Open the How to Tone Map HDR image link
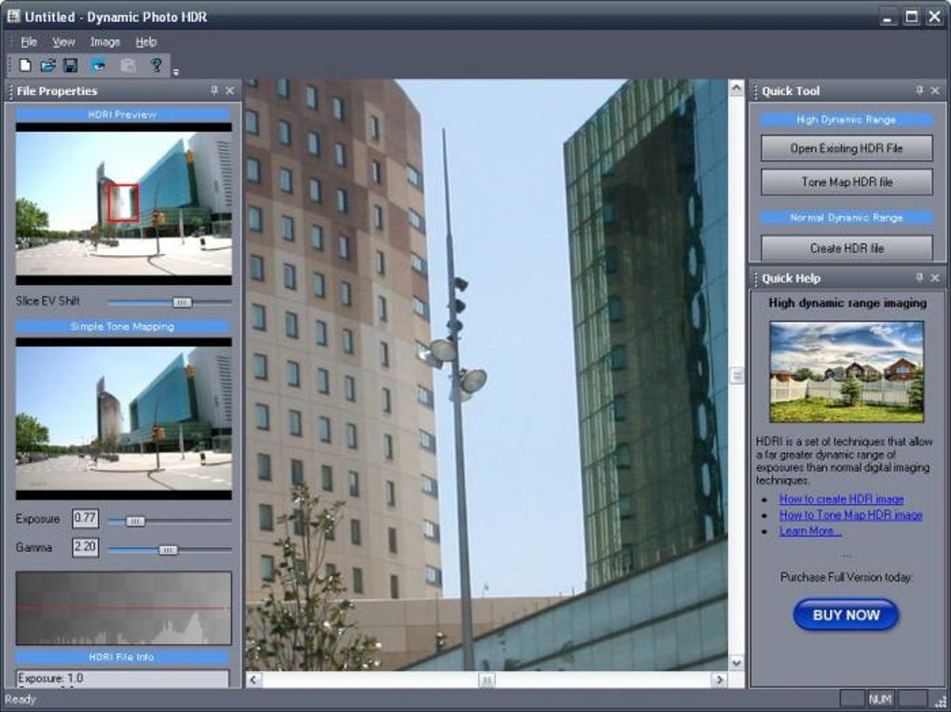The image size is (951, 712). [850, 515]
